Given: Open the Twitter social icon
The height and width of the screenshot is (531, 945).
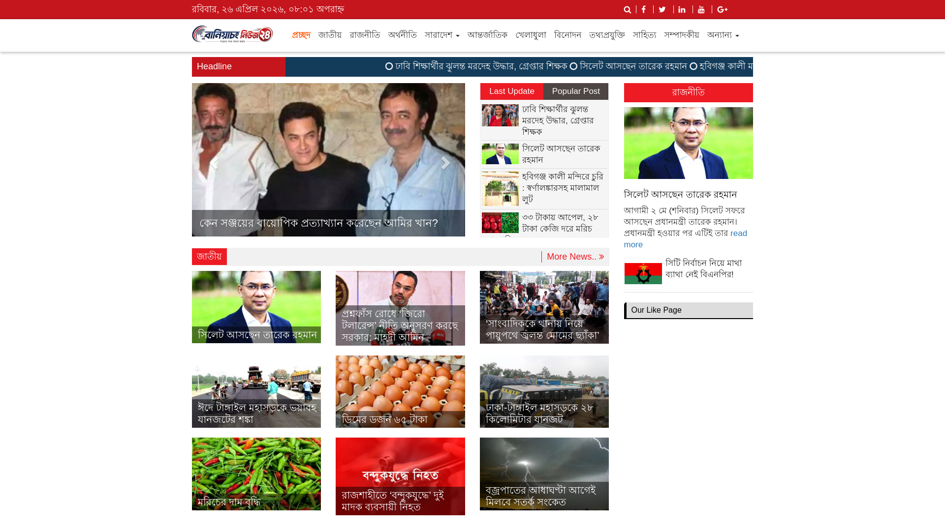Looking at the screenshot, I should click(662, 10).
